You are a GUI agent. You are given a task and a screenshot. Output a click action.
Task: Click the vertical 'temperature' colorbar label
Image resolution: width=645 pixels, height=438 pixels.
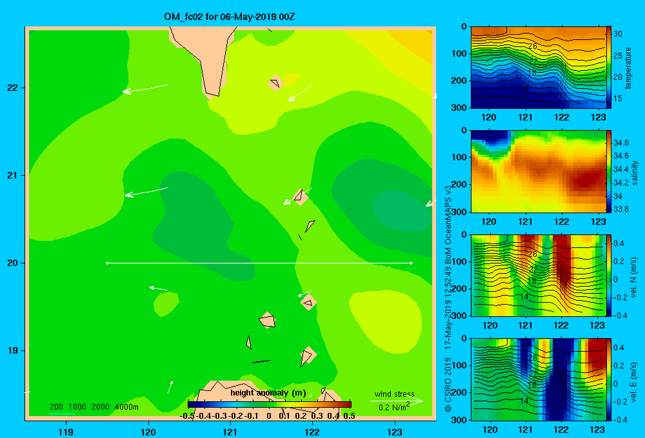(628, 68)
